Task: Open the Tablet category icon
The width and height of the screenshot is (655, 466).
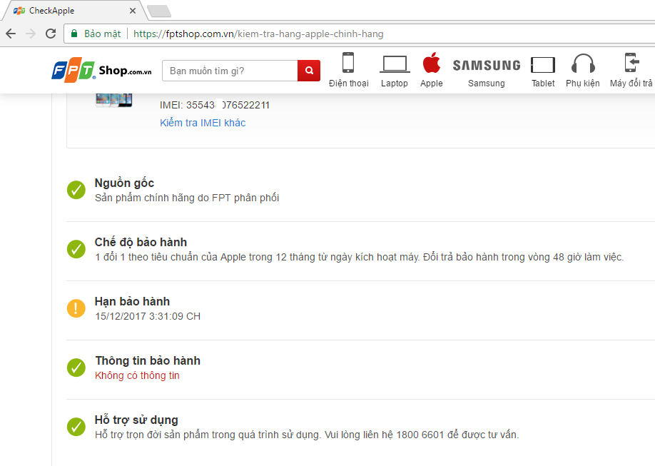Action: click(x=543, y=65)
